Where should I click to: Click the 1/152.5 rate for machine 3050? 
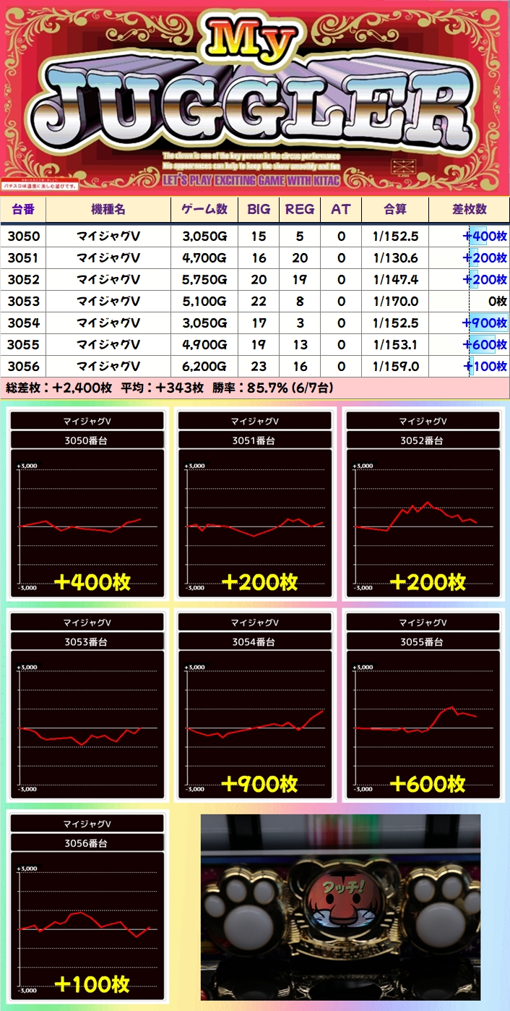(395, 236)
